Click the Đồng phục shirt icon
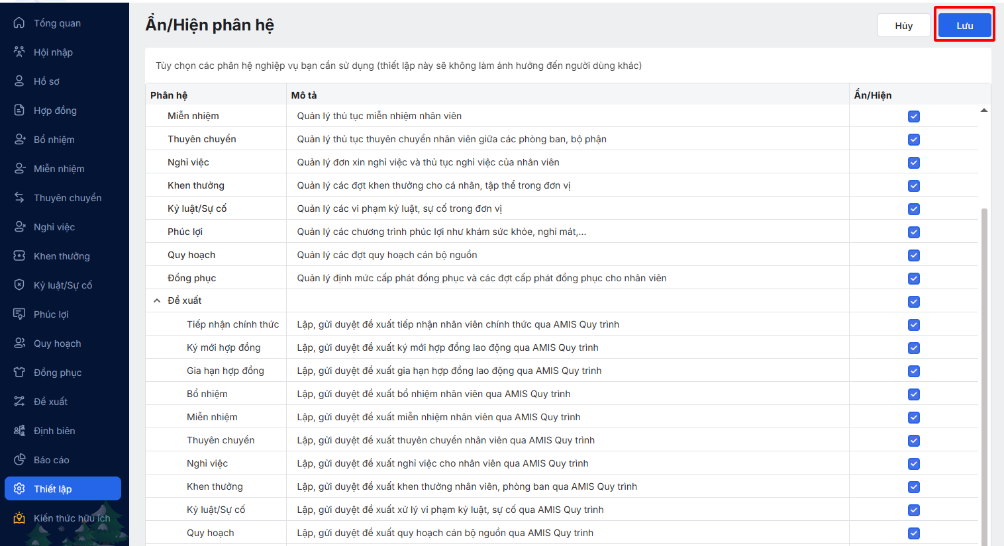 pyautogui.click(x=19, y=373)
